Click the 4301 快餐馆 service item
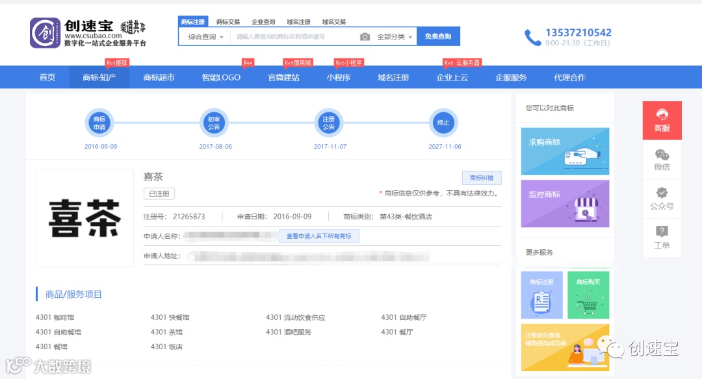The image size is (702, 379). pyautogui.click(x=170, y=317)
